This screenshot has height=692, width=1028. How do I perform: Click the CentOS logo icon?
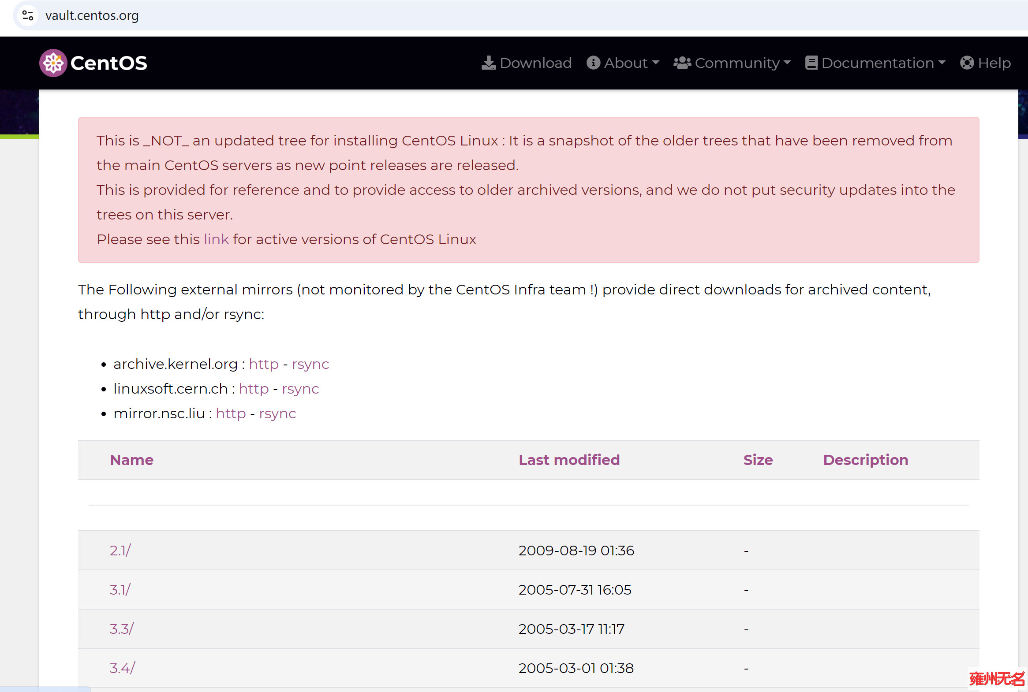(x=53, y=63)
